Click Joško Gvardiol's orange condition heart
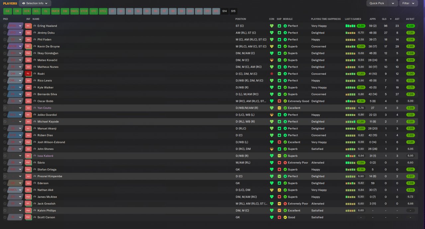This screenshot has width=425, height=229. click(x=272, y=115)
